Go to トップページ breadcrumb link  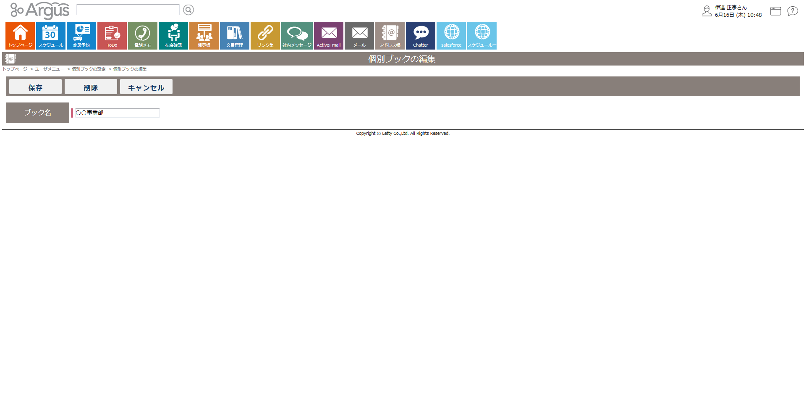15,69
